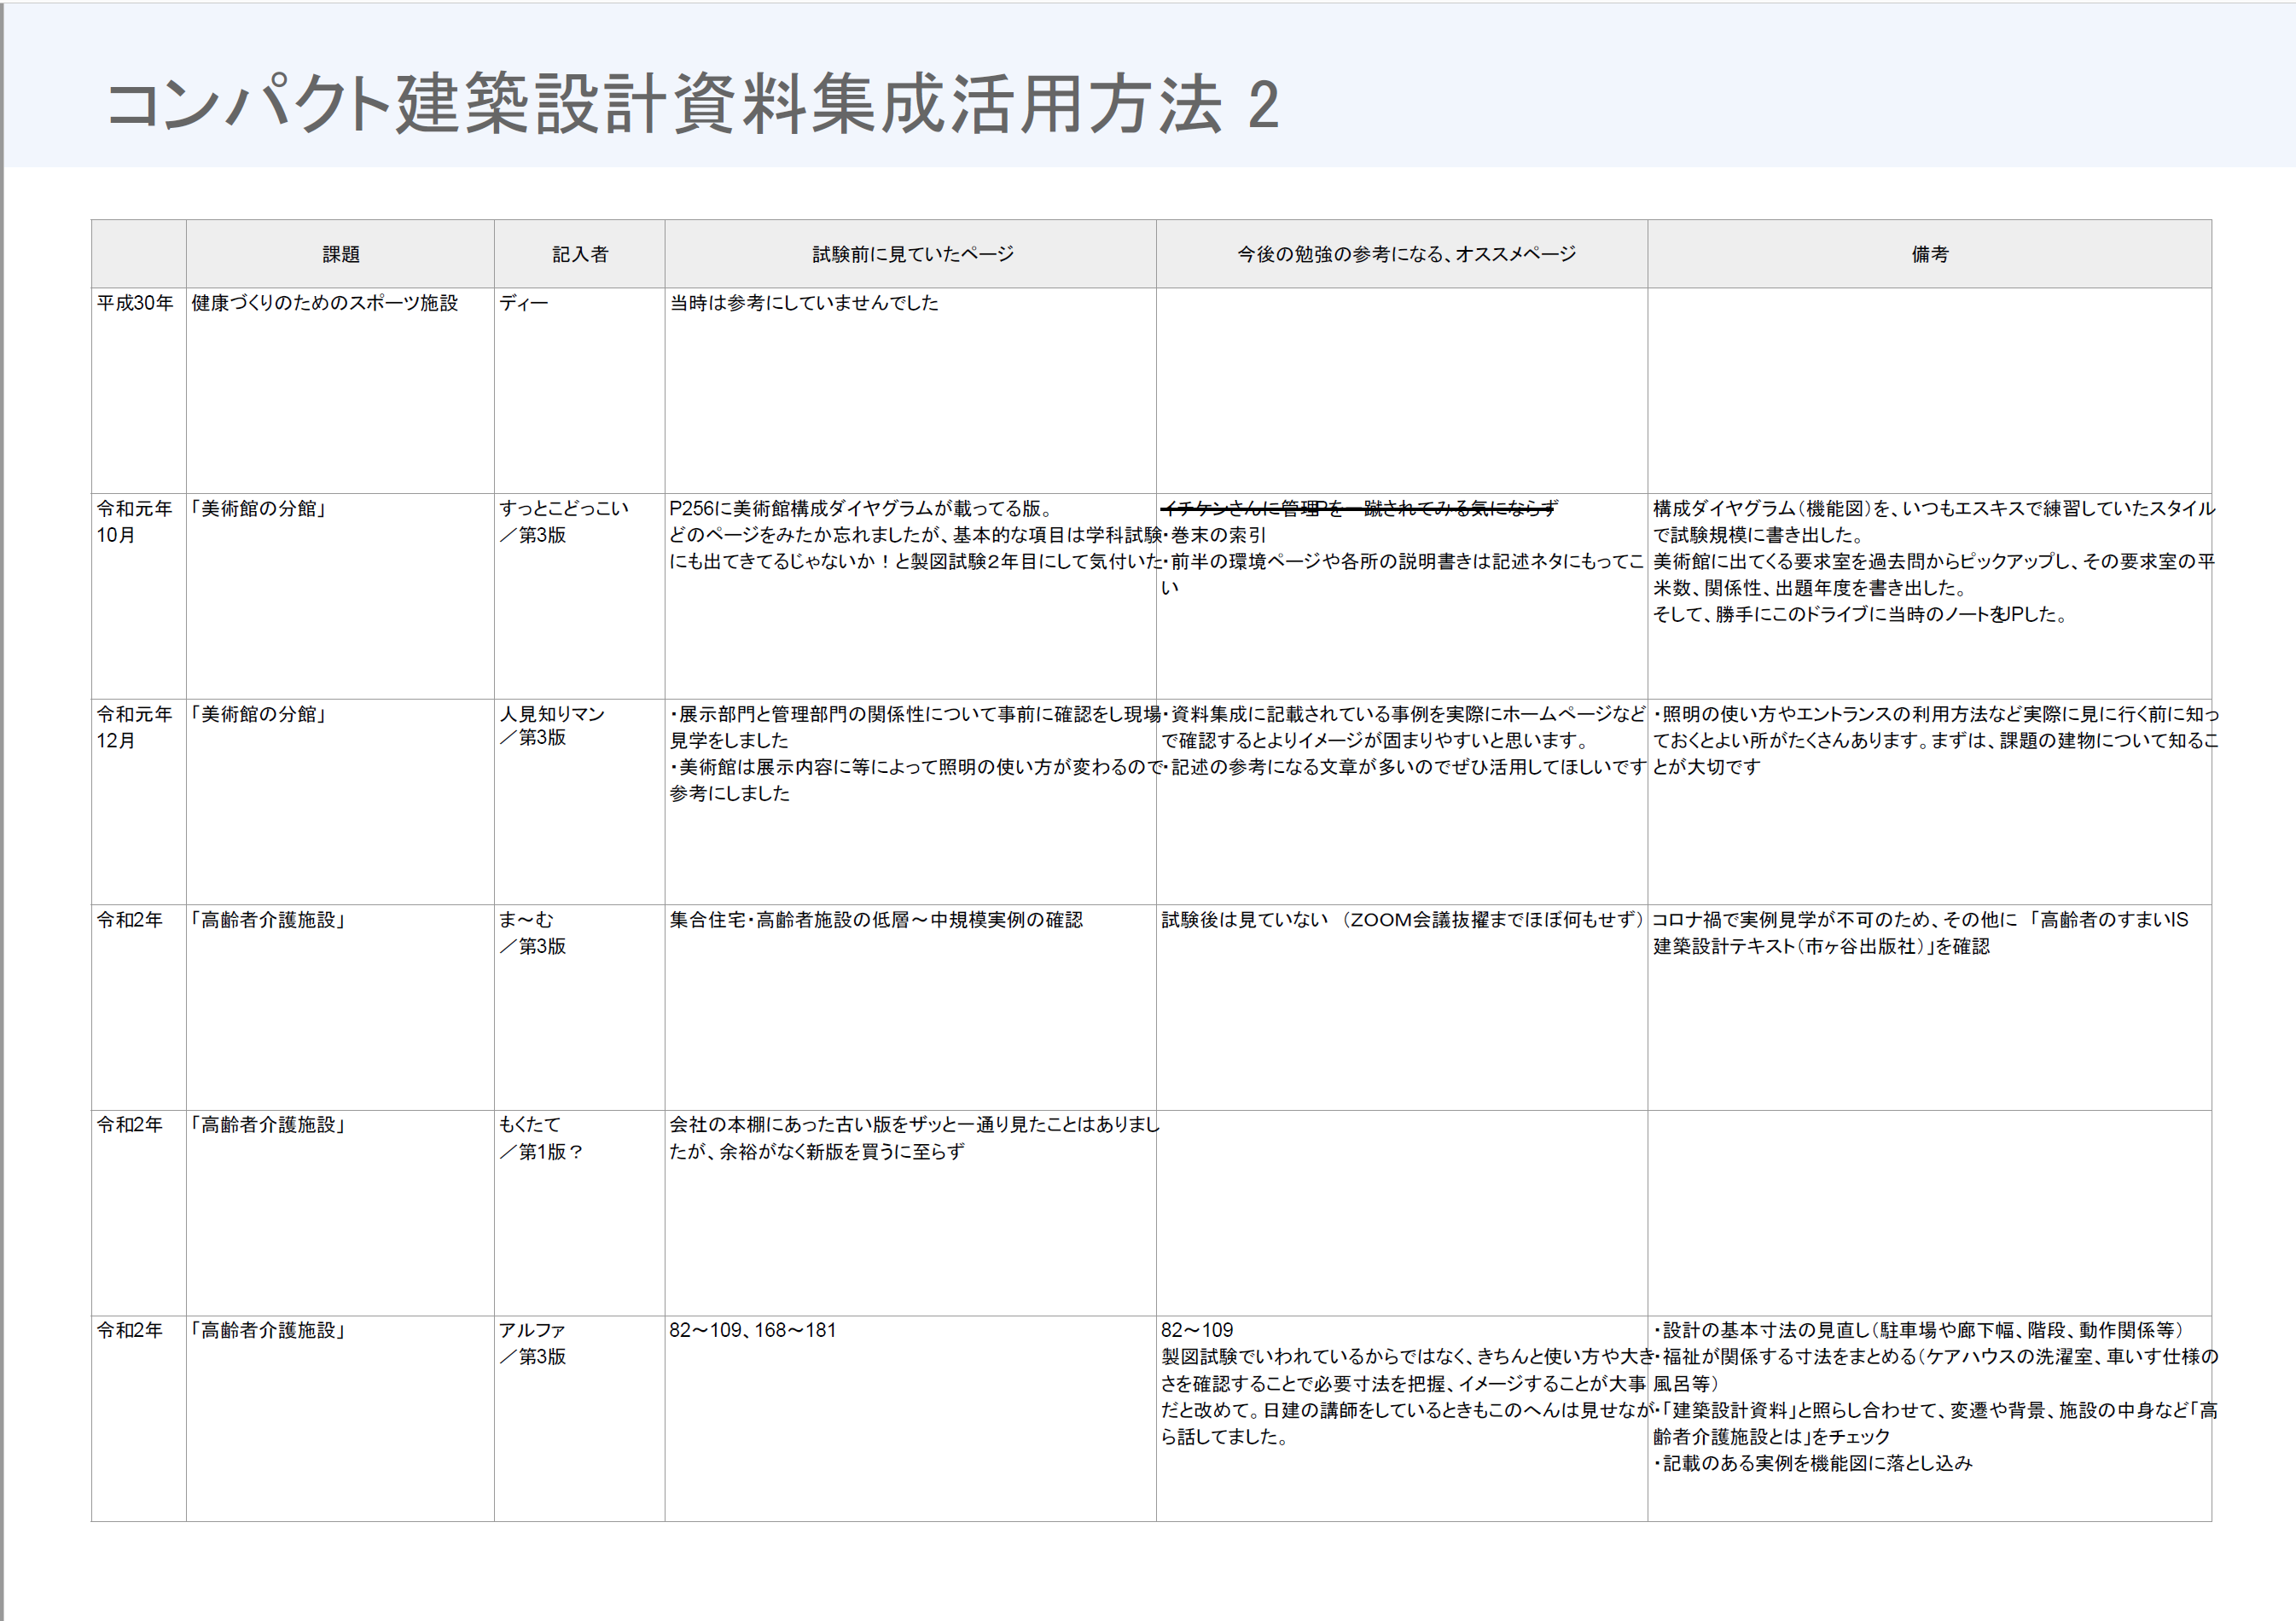Click the strikethrough text about イチケンさん
Screen dimensions: 2296x1621
(x=1358, y=508)
